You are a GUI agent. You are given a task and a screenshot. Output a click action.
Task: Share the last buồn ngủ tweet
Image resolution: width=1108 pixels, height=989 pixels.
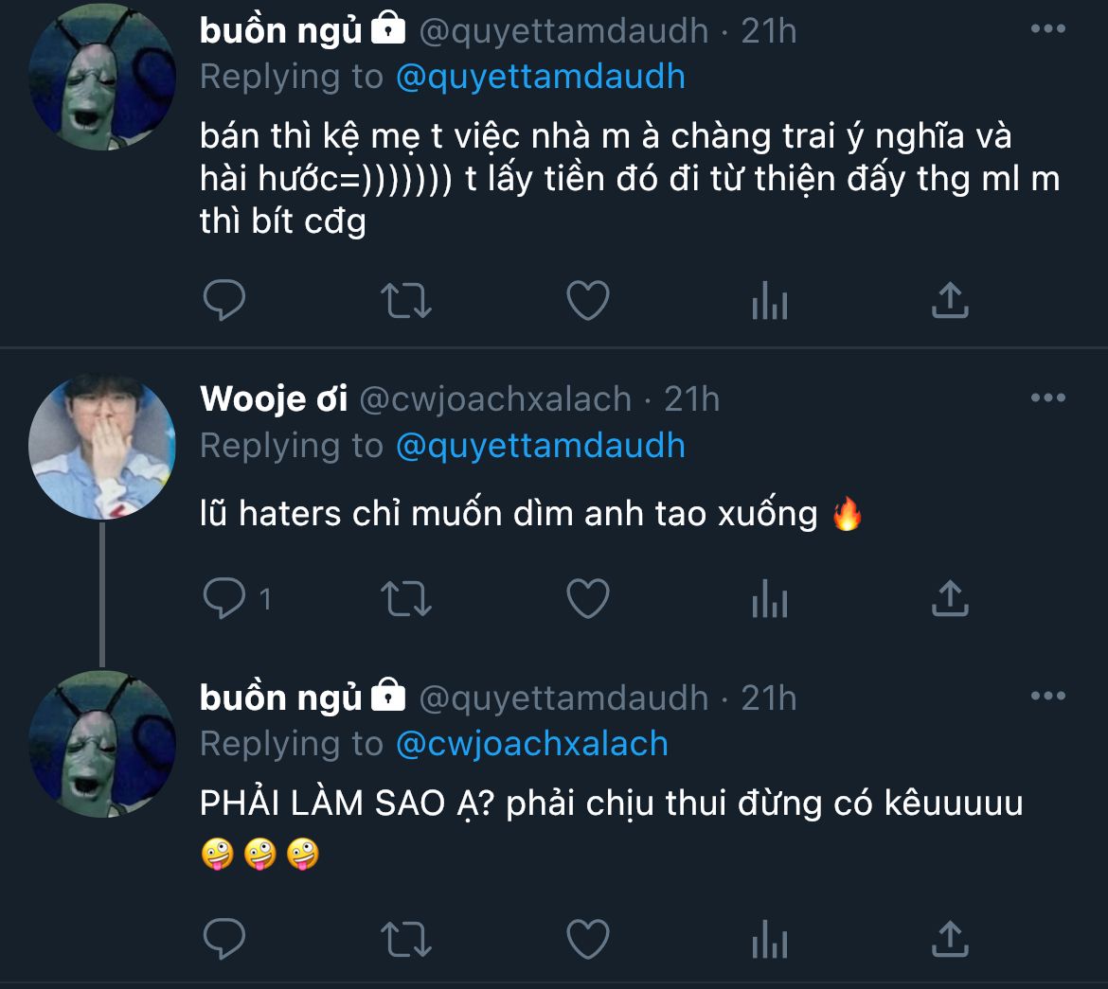click(x=950, y=938)
